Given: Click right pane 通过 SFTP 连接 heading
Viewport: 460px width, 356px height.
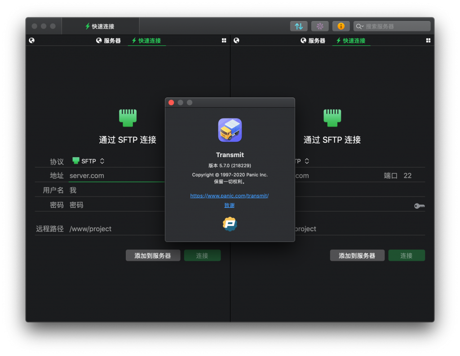Looking at the screenshot, I should [332, 140].
